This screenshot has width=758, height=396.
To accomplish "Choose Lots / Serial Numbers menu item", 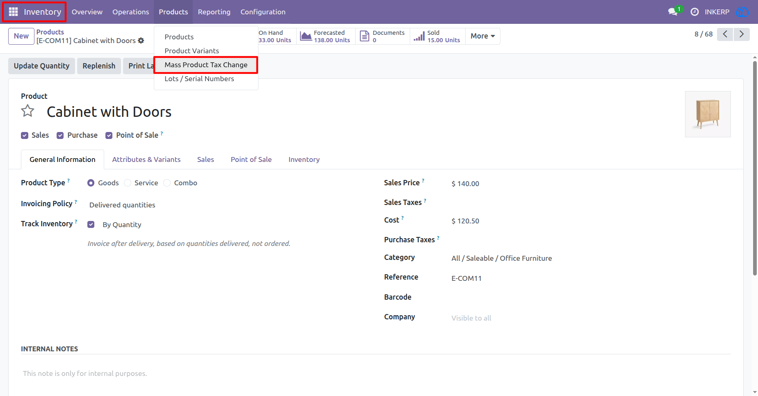I will pyautogui.click(x=199, y=79).
